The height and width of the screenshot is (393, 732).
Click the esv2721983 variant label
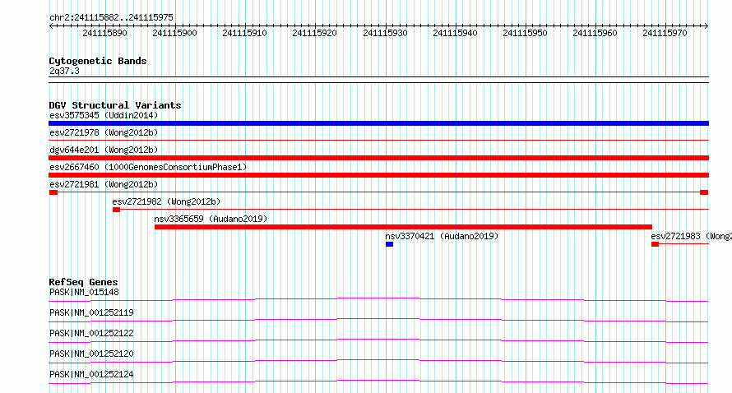[691, 236]
